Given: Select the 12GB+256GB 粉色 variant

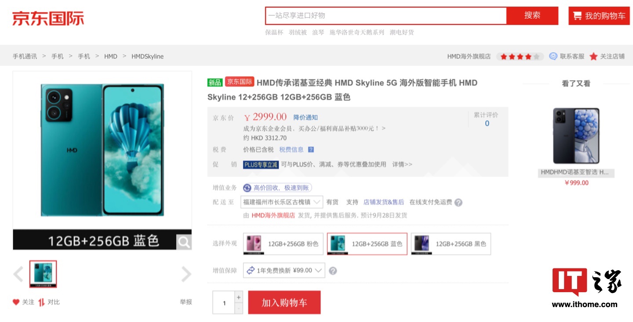Looking at the screenshot, I should pos(283,244).
